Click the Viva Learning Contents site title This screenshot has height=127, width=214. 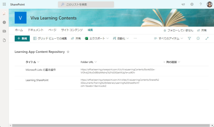point(53,18)
